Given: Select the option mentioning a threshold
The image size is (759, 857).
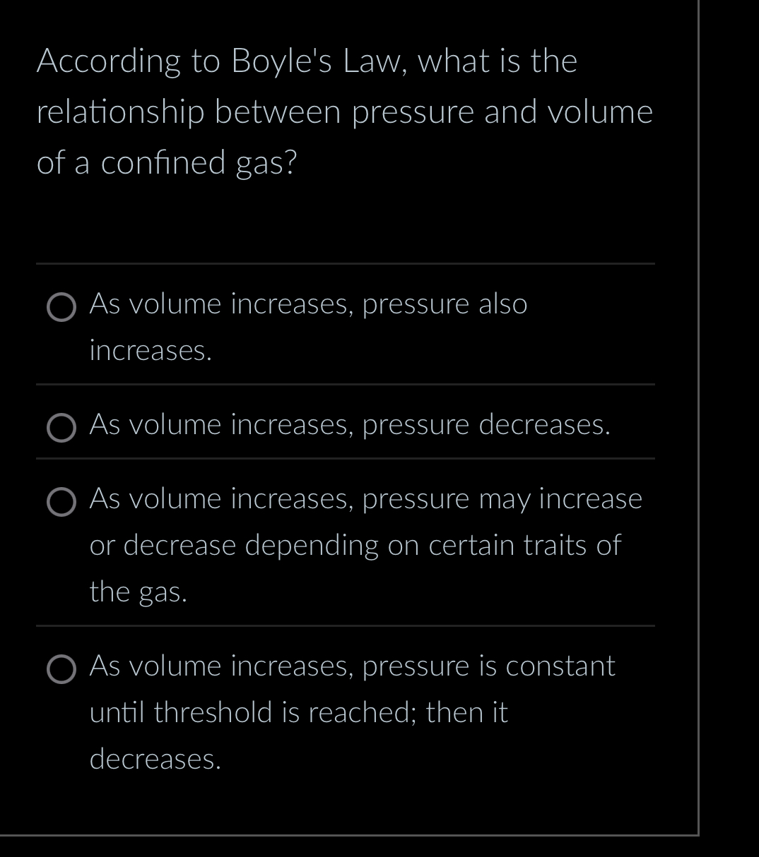Looking at the screenshot, I should (x=351, y=712).
